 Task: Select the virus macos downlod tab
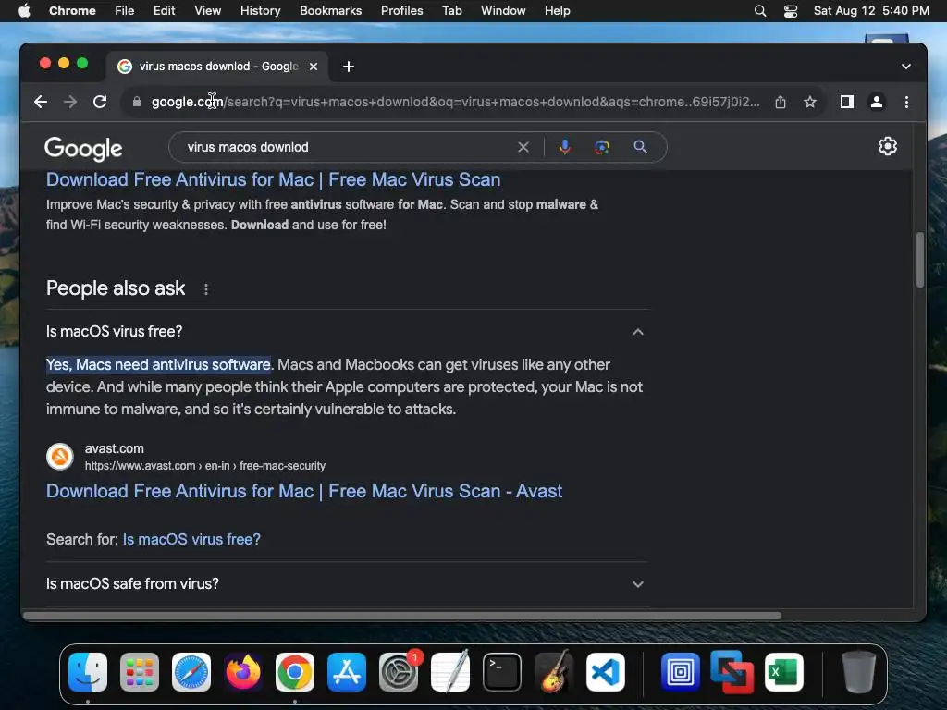[x=217, y=67]
